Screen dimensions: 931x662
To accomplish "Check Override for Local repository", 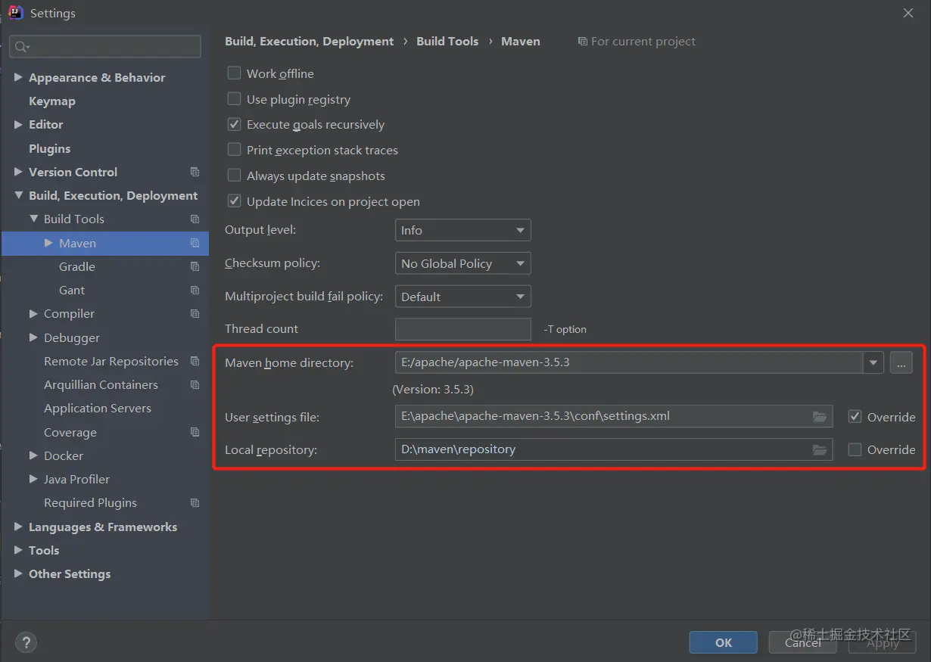I will (855, 449).
